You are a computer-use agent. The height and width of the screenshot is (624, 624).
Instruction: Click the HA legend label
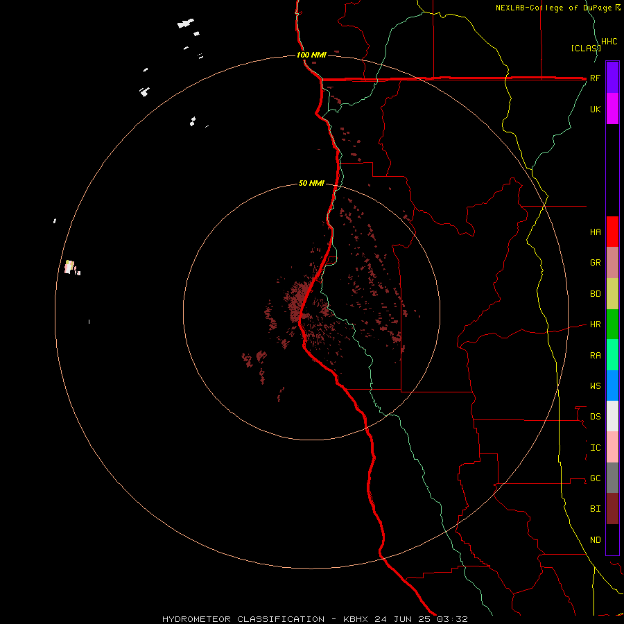[x=596, y=232]
